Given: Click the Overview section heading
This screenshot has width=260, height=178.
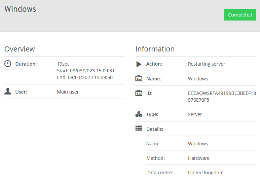Looking at the screenshot, I should coord(20,49).
